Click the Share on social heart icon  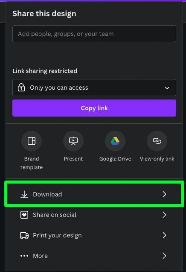tap(24, 215)
